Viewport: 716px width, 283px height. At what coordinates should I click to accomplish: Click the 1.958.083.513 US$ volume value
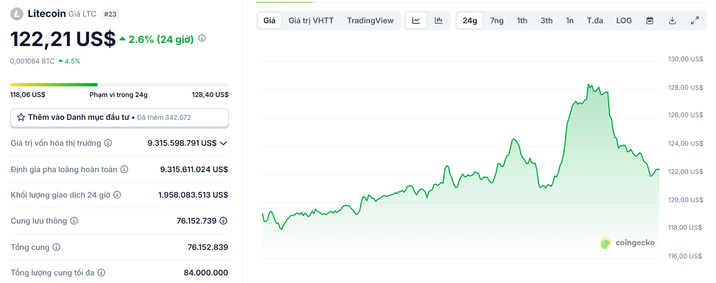tap(193, 195)
